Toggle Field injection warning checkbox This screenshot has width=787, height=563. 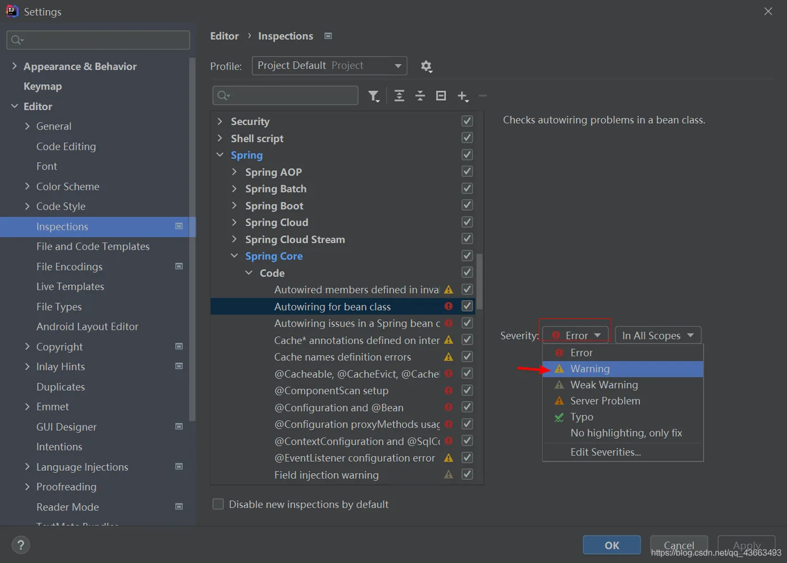(467, 474)
